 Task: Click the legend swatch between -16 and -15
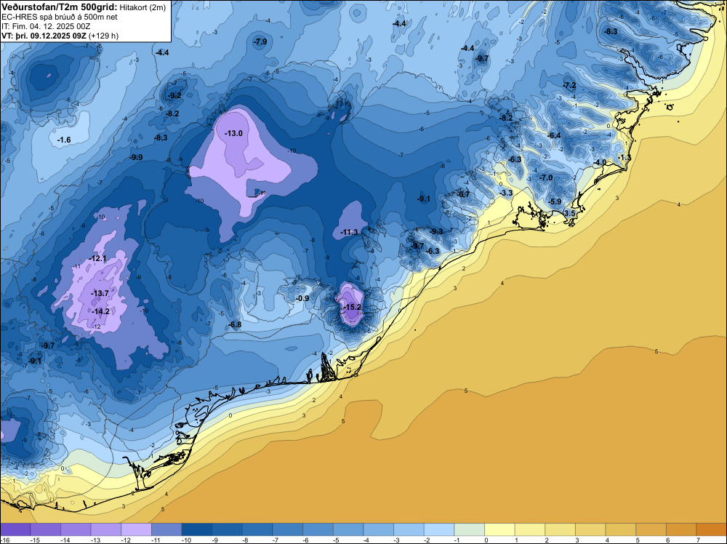pos(15,529)
